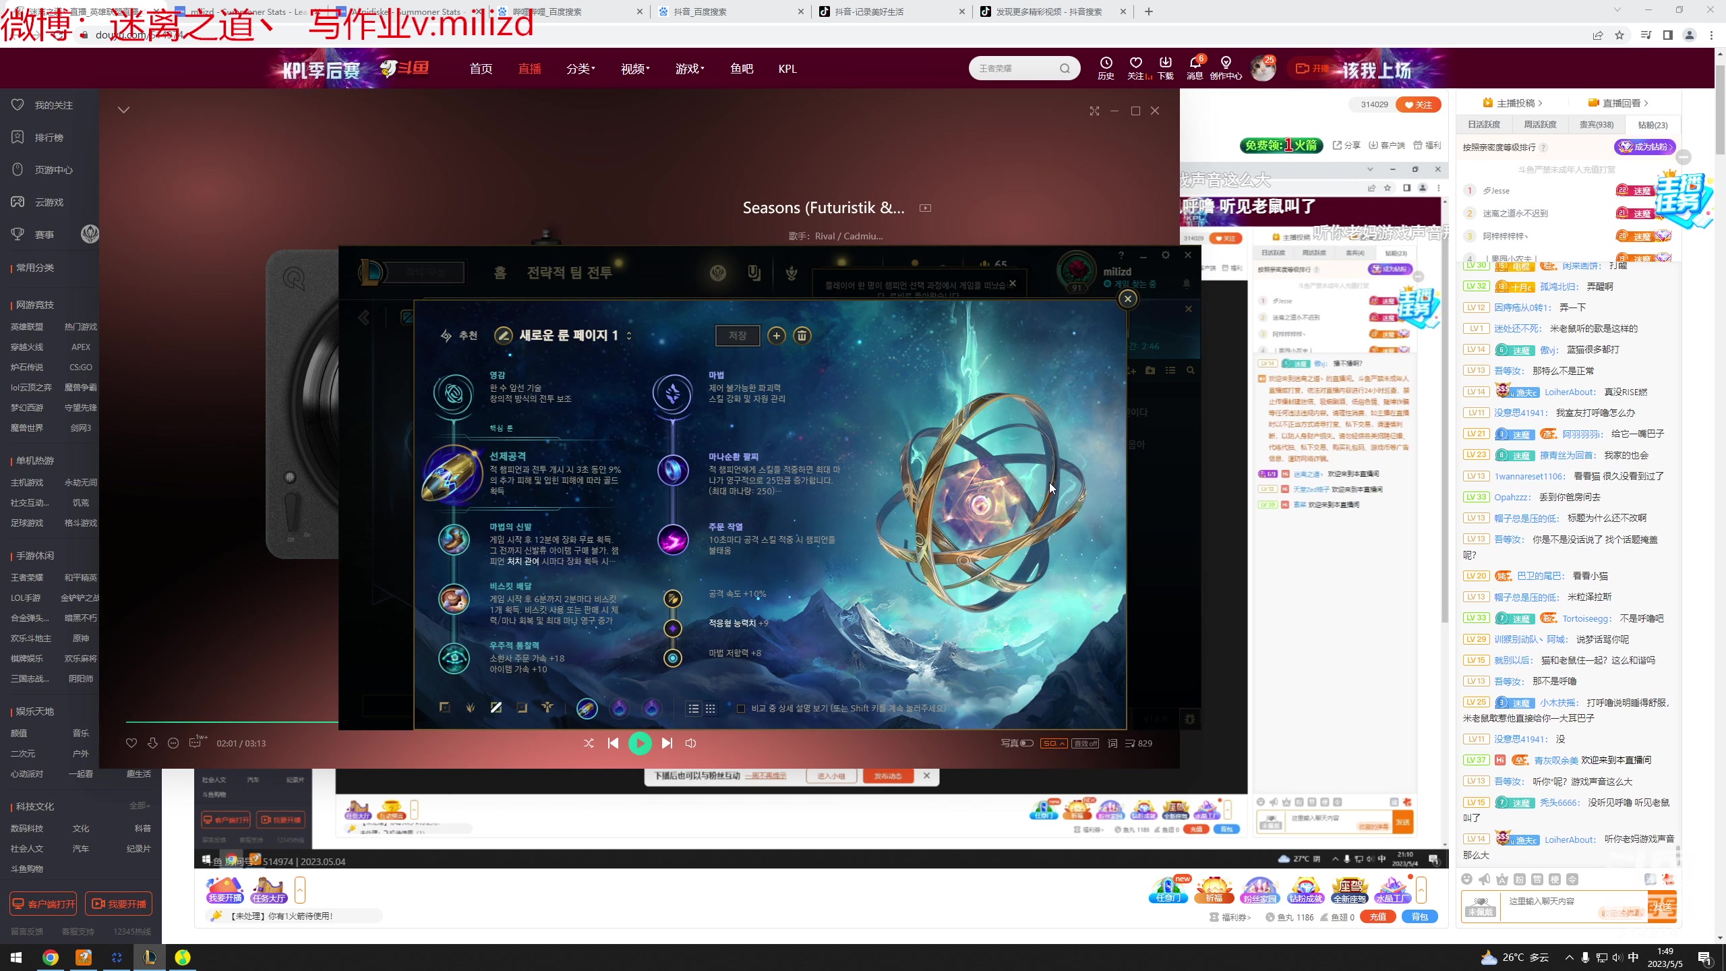Enable detailed description checkbox in rune compare
The width and height of the screenshot is (1726, 971).
pyautogui.click(x=741, y=709)
